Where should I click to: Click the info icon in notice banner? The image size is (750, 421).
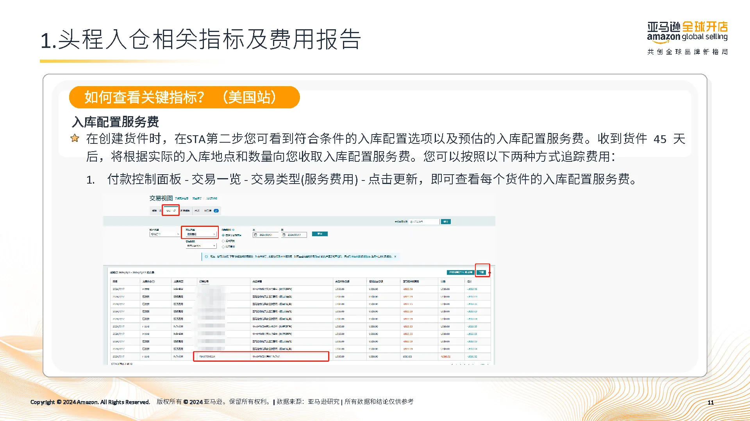click(206, 256)
